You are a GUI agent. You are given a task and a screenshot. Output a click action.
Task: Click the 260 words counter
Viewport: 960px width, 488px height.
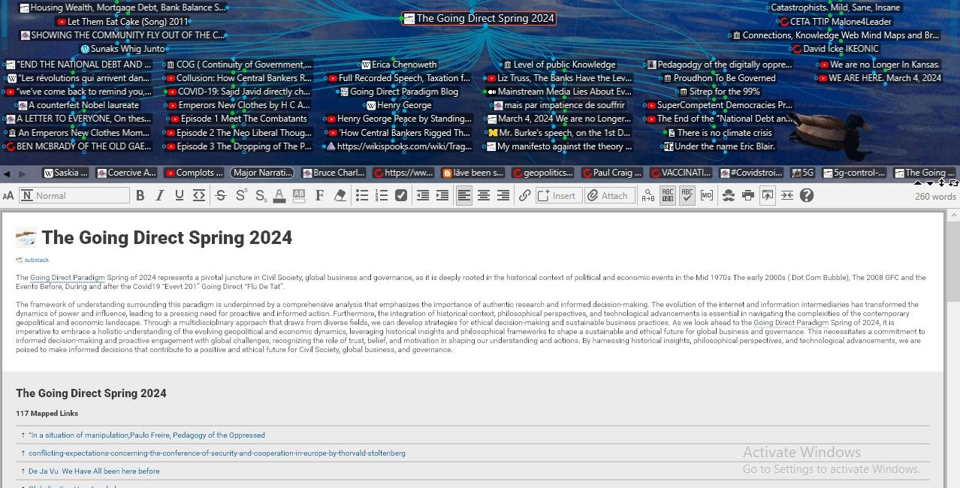pos(935,197)
